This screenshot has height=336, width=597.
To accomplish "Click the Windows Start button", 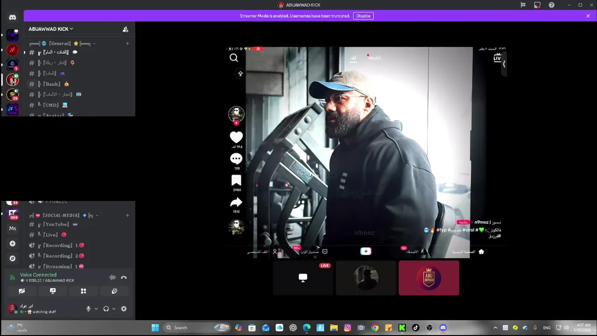I will click(x=155, y=328).
